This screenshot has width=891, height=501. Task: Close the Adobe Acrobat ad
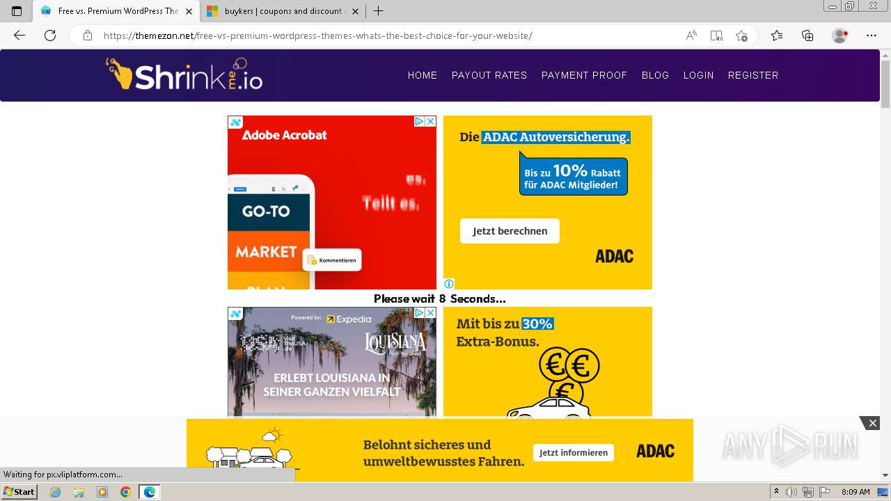coord(430,121)
